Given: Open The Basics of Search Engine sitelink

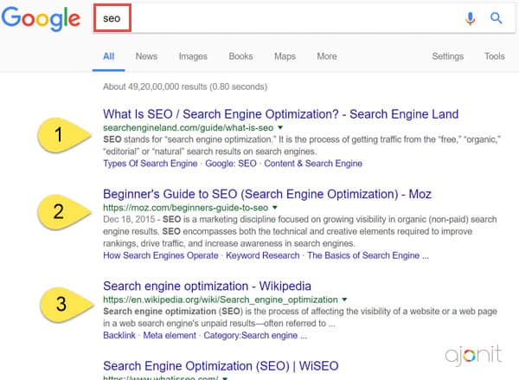Looking at the screenshot, I should tap(368, 255).
